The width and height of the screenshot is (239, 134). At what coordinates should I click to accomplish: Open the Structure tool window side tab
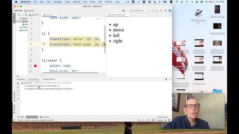[x=14, y=96]
